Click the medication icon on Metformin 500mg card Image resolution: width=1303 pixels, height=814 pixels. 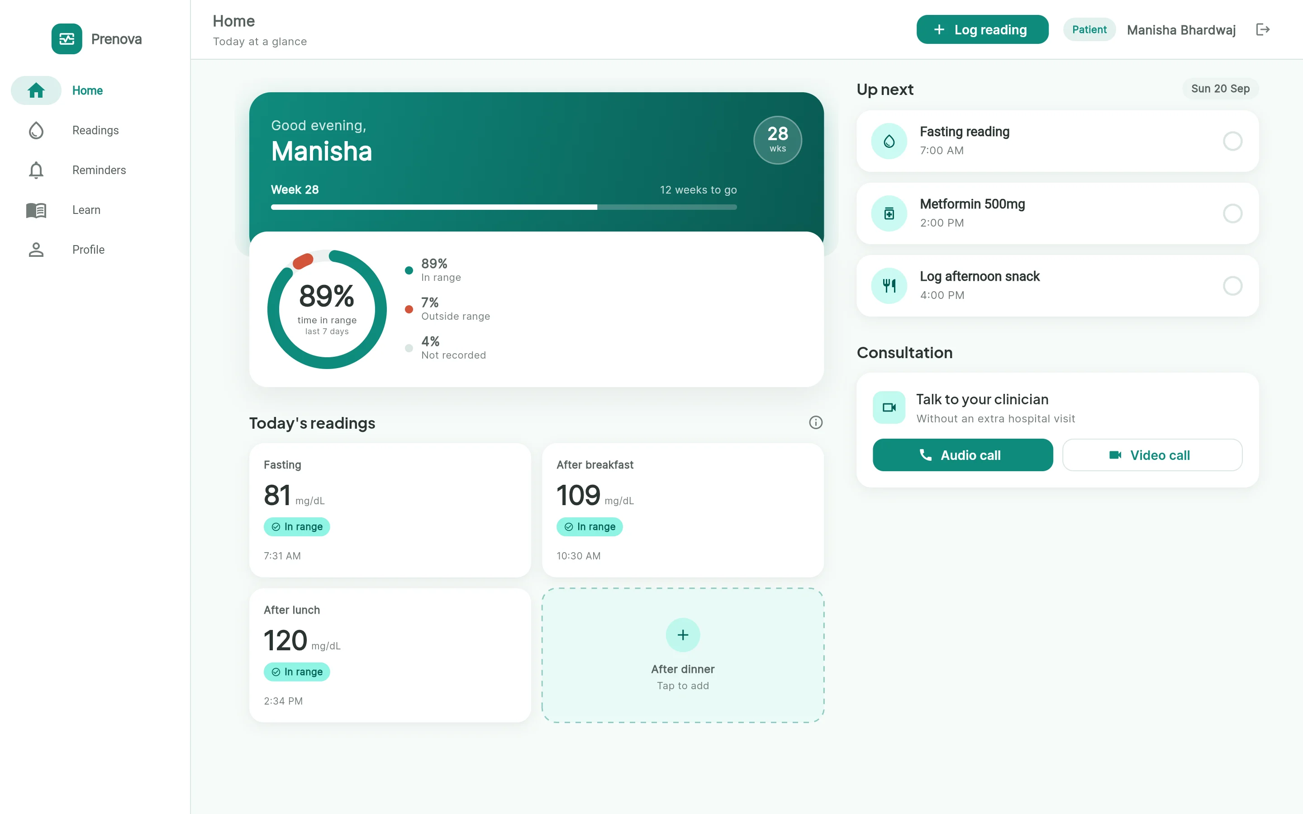[x=889, y=214]
